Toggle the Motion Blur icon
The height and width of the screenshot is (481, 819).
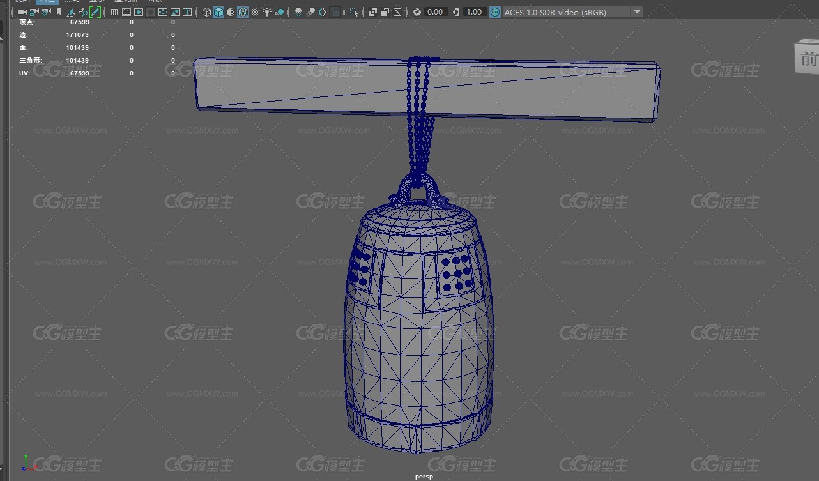(x=310, y=12)
